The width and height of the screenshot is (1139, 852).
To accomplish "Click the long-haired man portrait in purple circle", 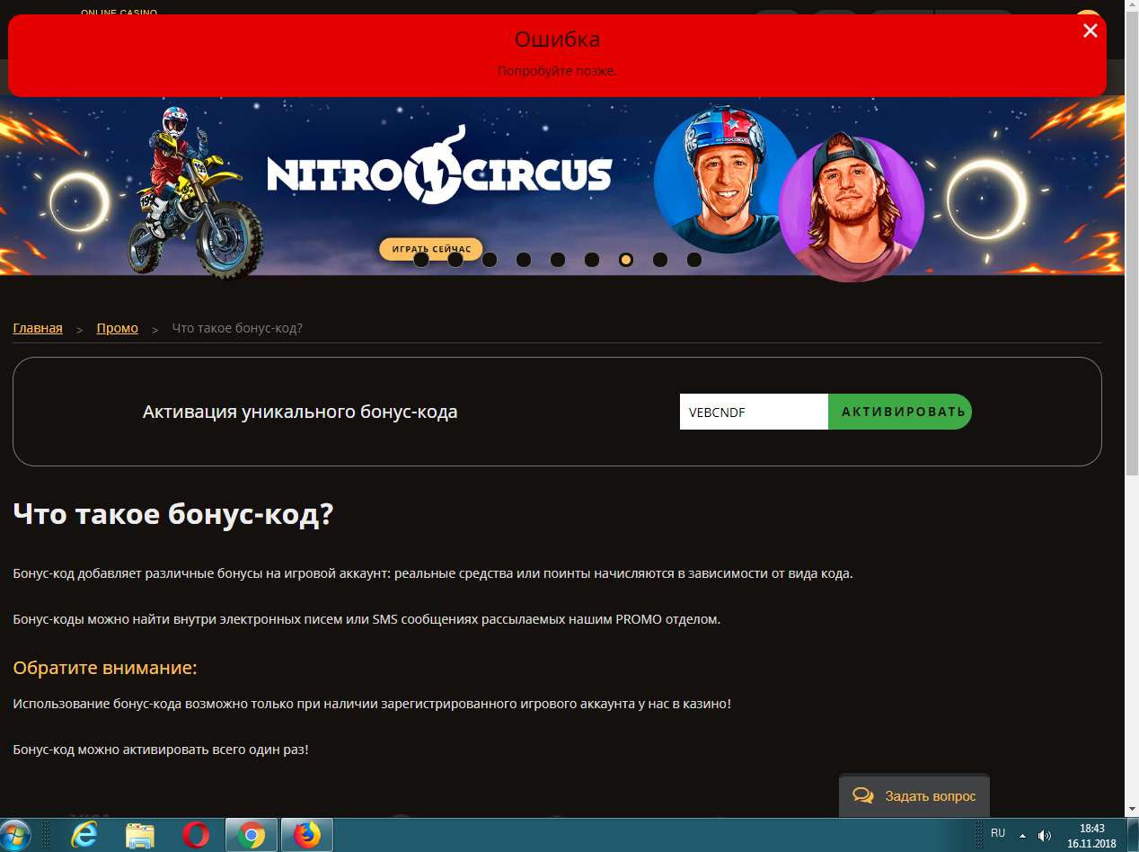I will (x=851, y=209).
